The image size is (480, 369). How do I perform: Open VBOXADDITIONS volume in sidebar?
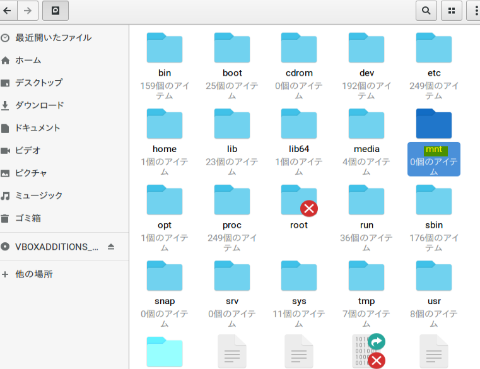tap(57, 247)
